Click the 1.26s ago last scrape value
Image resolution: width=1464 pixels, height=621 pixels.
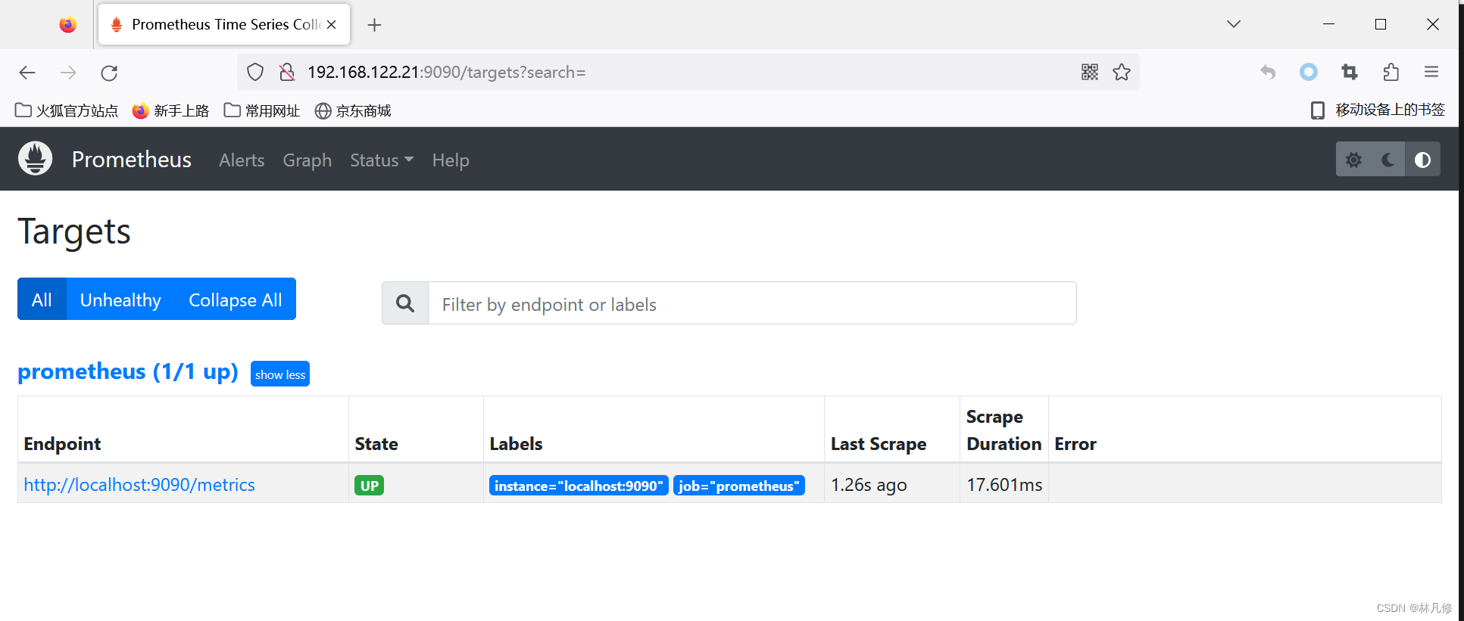[869, 485]
